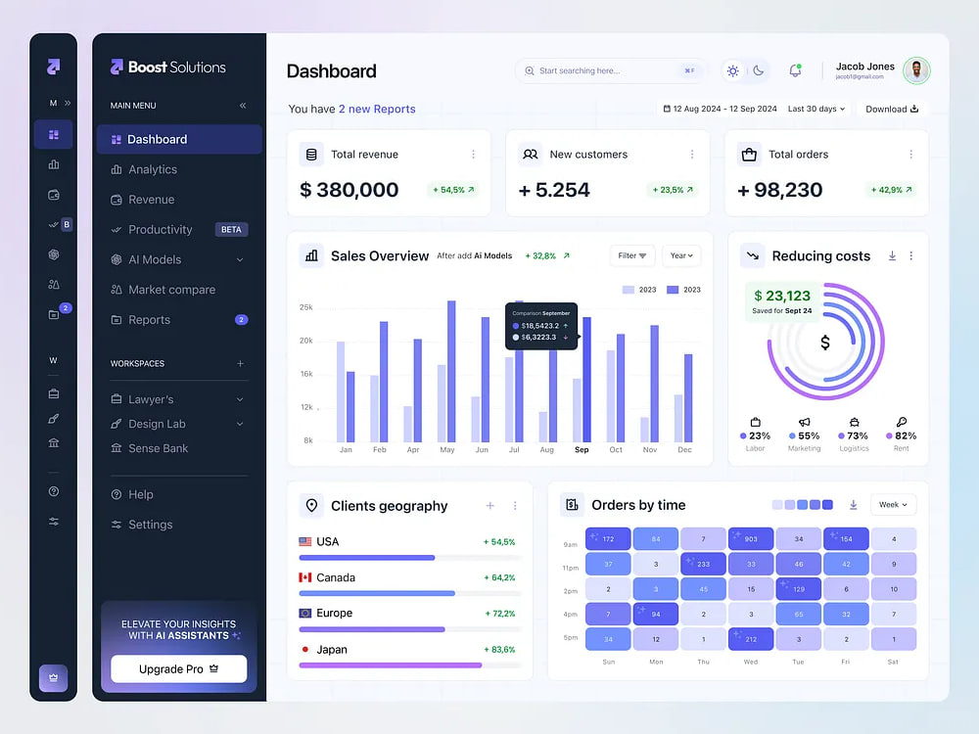Open analytics bar-chart icon in narrow rail
The image size is (979, 734).
point(54,164)
